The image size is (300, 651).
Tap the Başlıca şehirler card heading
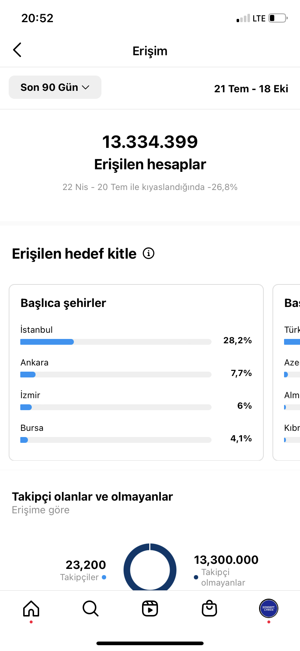click(x=63, y=303)
